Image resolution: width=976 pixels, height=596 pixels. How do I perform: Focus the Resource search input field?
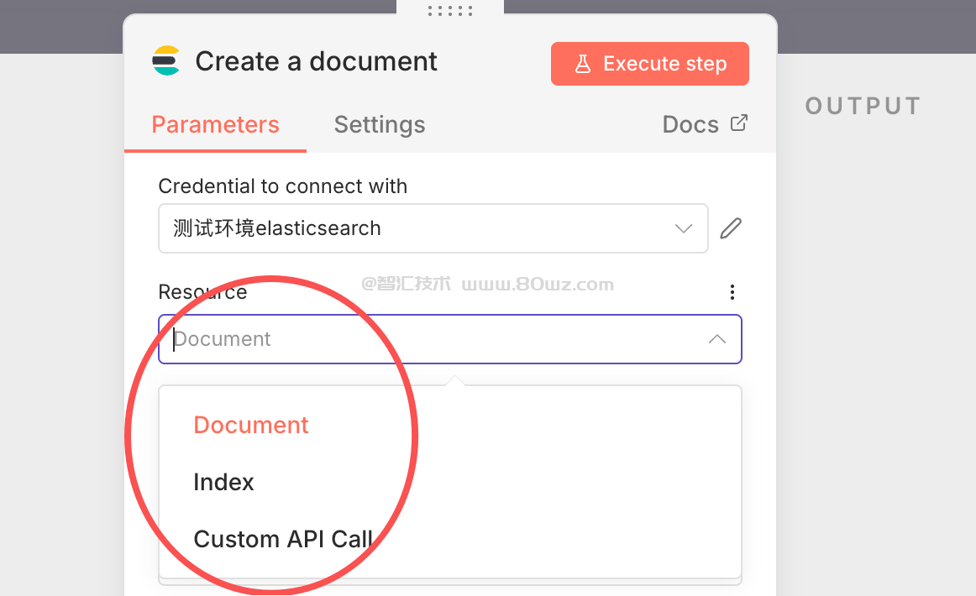[420, 339]
